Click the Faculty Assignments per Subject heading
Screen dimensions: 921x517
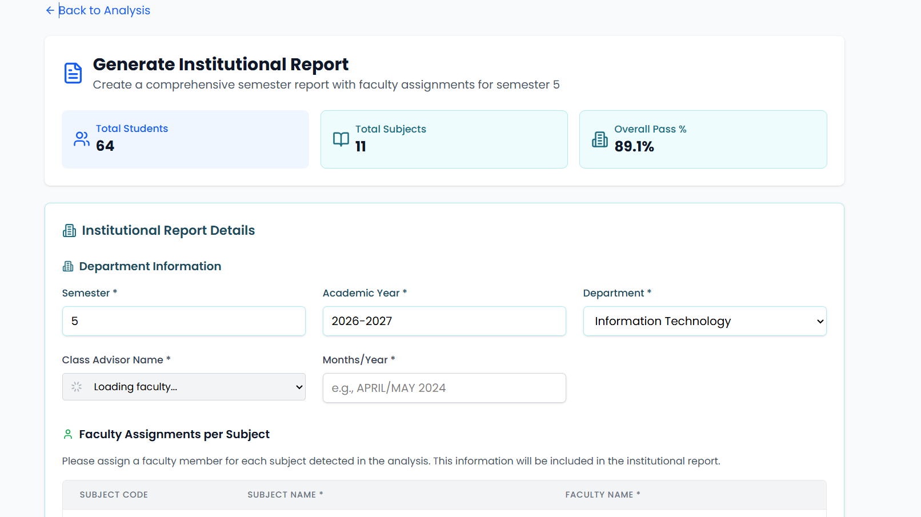(x=174, y=434)
